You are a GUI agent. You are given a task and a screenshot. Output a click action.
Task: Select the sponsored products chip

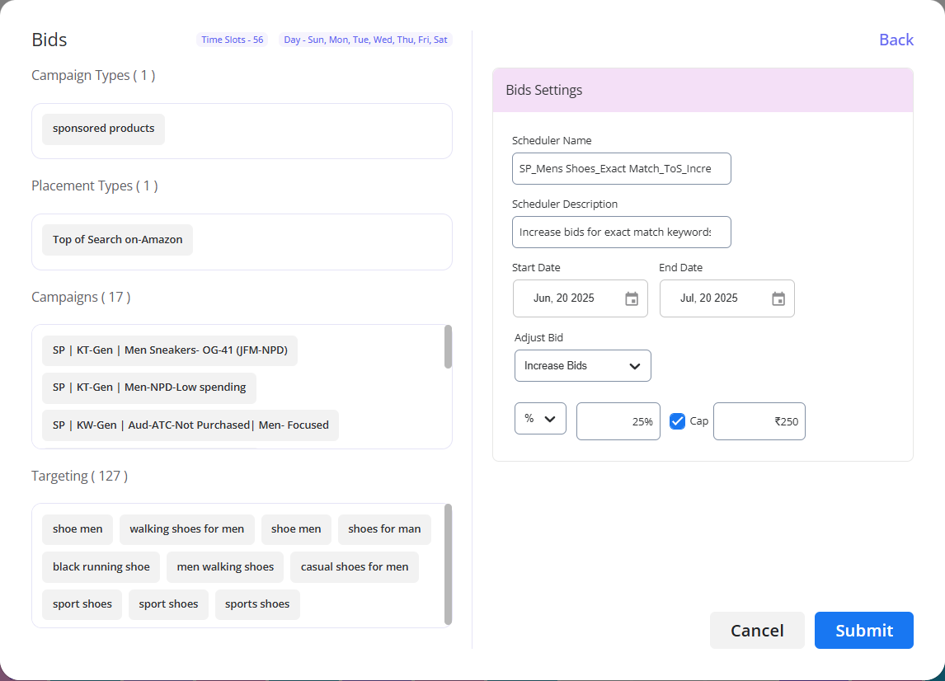coord(102,129)
